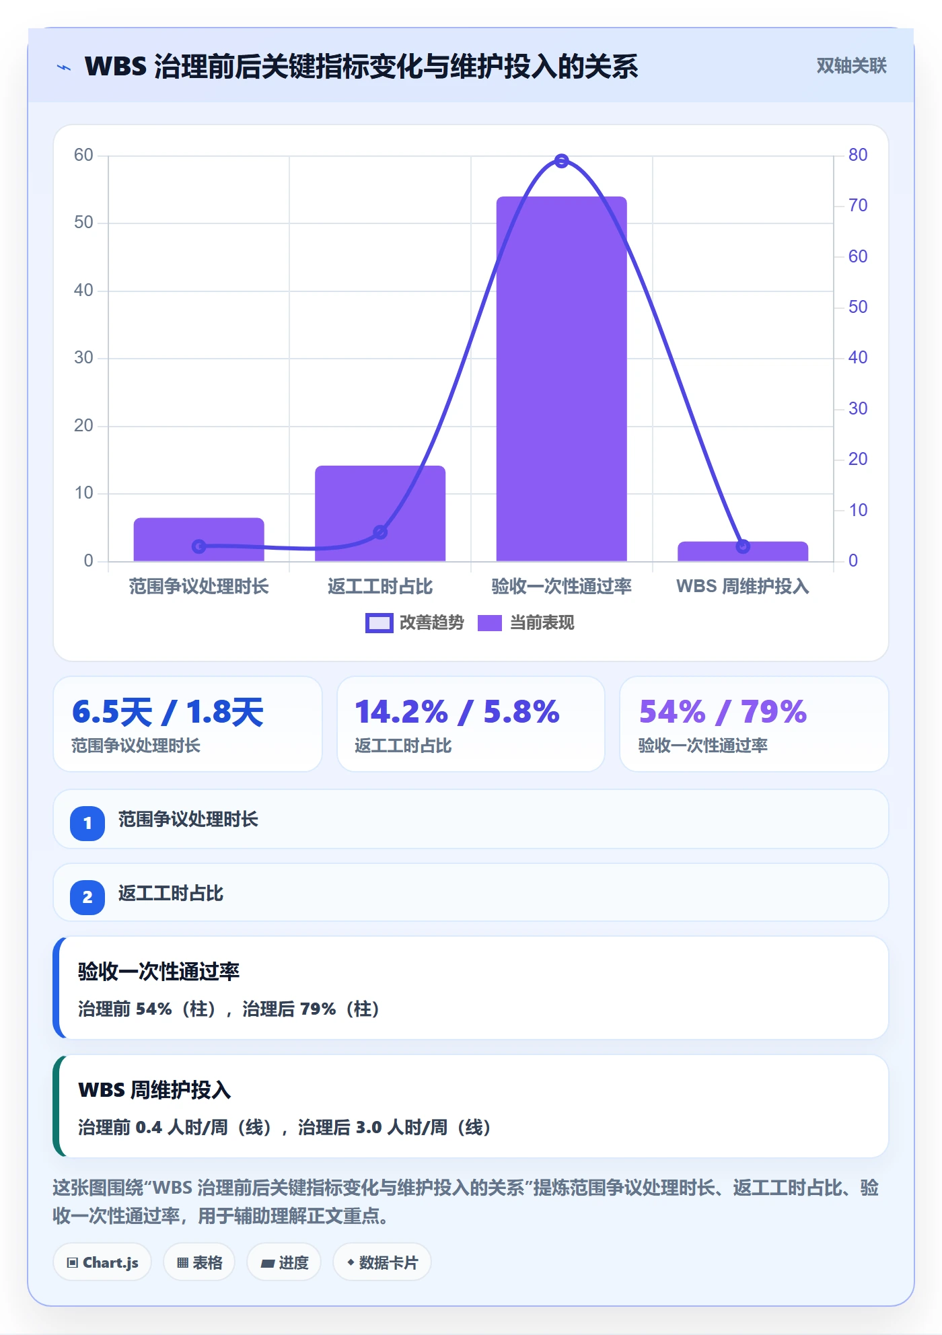Click the line point on the WBS 周维护投入 bar
The image size is (942, 1335).
[743, 546]
